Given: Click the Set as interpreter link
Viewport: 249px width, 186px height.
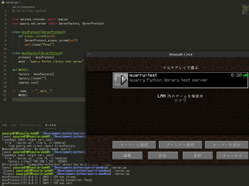Looking at the screenshot, I should [23, 7].
